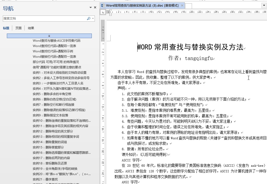The width and height of the screenshot is (267, 184).
Task: Close the navigation pane with the X
Action: (x=95, y=8)
